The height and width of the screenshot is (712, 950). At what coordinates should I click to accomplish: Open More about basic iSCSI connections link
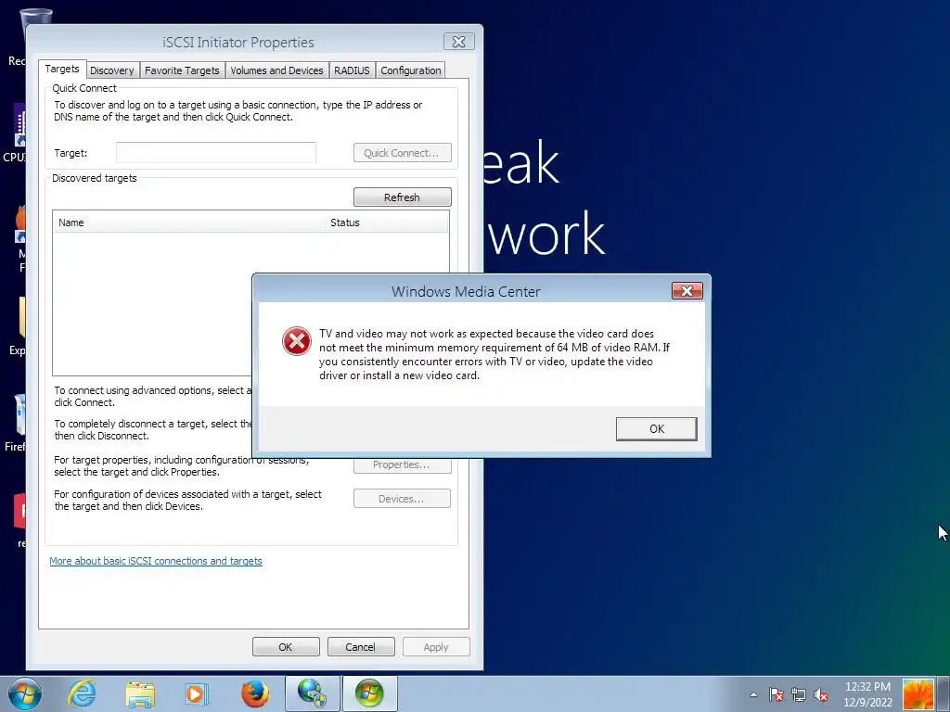click(156, 561)
